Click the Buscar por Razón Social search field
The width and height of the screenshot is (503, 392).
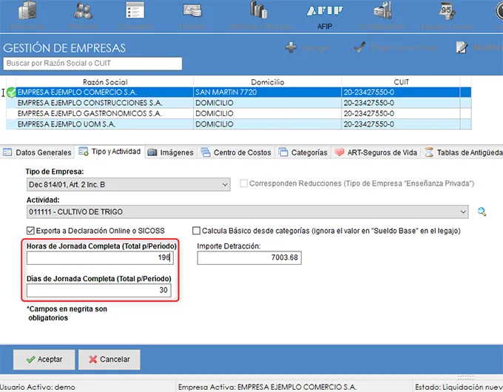tap(92, 64)
